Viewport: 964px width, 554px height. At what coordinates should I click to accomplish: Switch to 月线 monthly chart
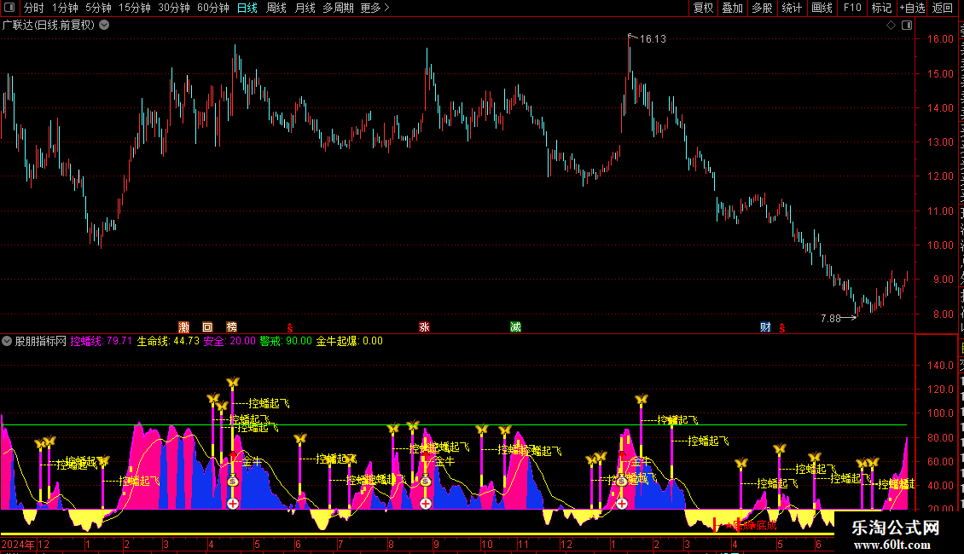coord(305,8)
